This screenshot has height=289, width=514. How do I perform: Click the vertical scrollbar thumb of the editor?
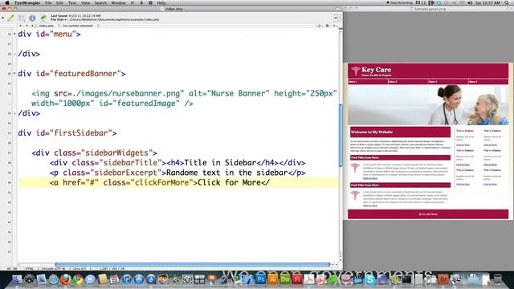click(341, 136)
